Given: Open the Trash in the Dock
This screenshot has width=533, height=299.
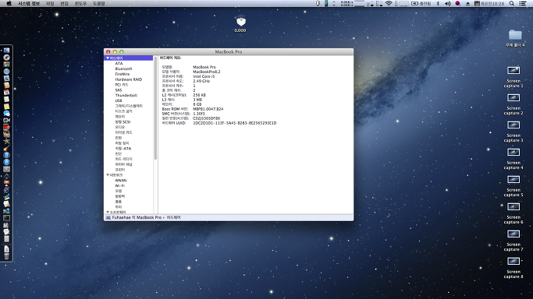Looking at the screenshot, I should pos(6,256).
